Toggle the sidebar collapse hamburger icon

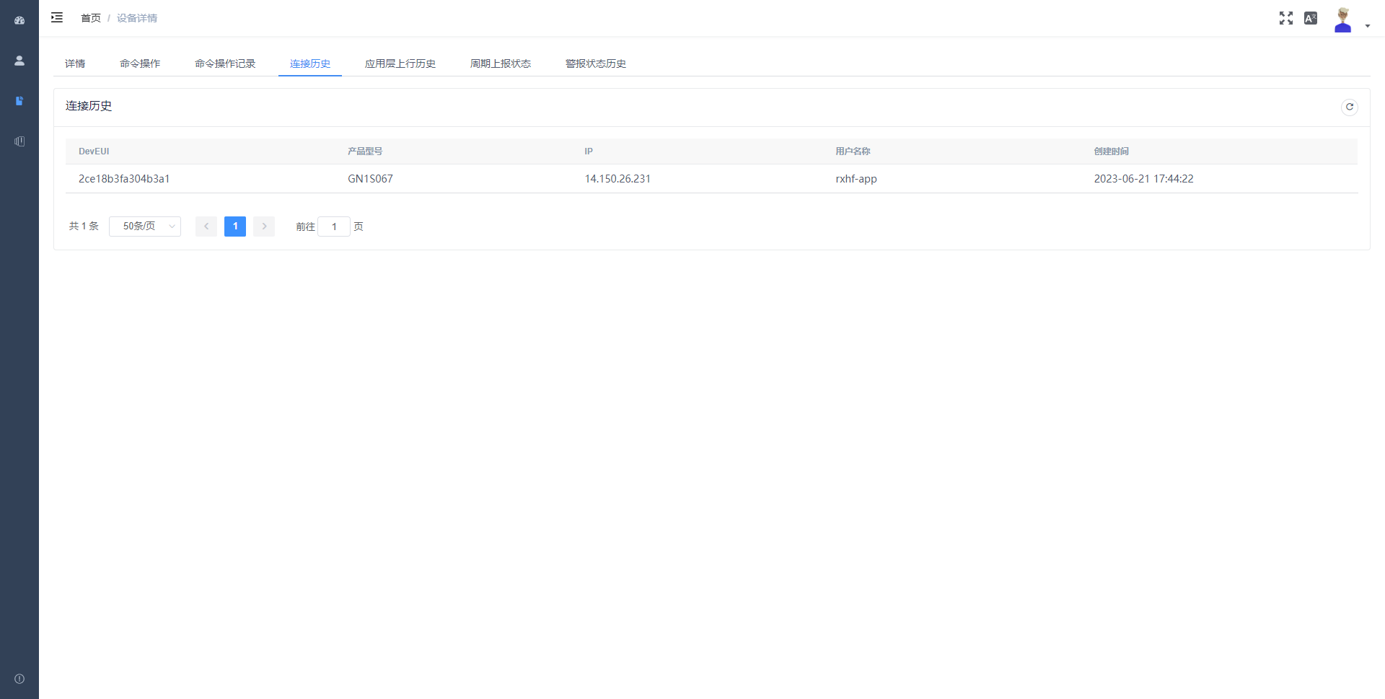[x=57, y=17]
